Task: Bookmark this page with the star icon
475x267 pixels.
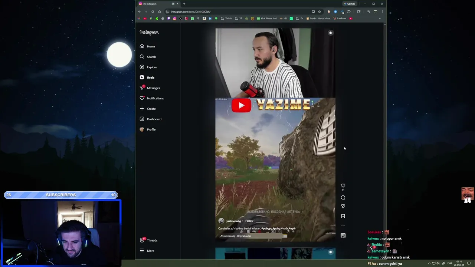Action: point(320,11)
